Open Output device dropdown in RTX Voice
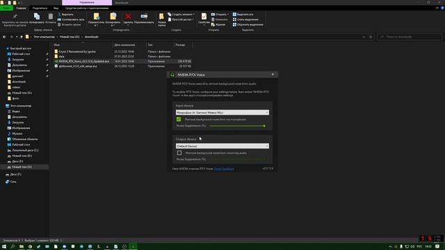The height and width of the screenshot is (250, 445). pyautogui.click(x=222, y=146)
